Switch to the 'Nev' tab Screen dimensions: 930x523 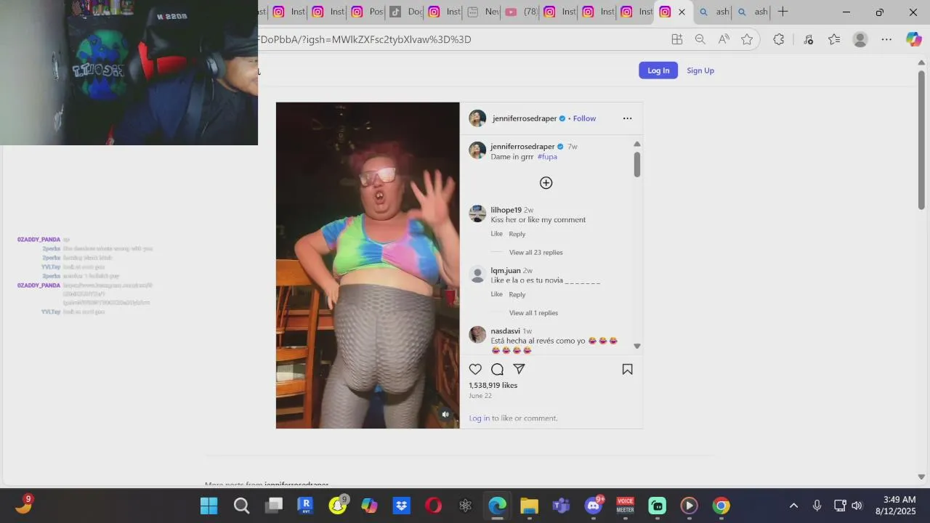(482, 12)
